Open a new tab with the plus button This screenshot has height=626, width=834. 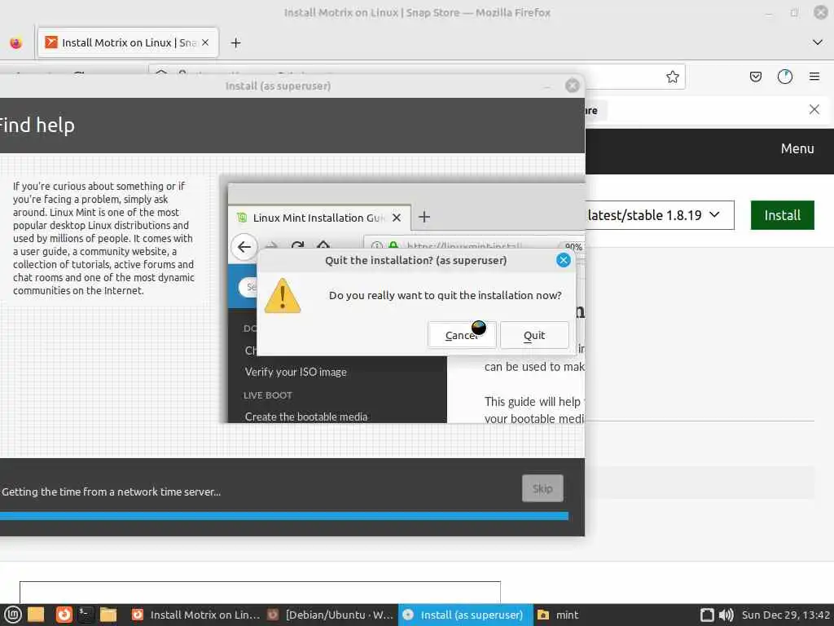tap(235, 42)
